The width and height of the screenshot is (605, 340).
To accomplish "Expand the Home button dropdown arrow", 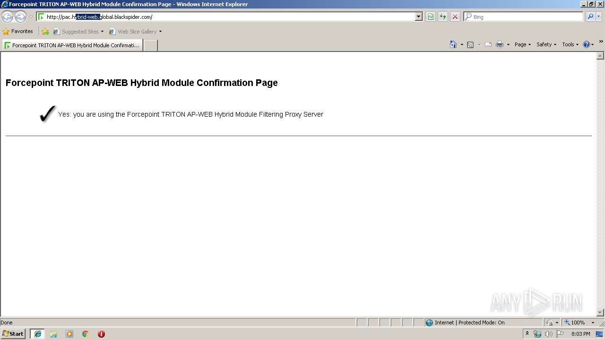I will coord(462,44).
